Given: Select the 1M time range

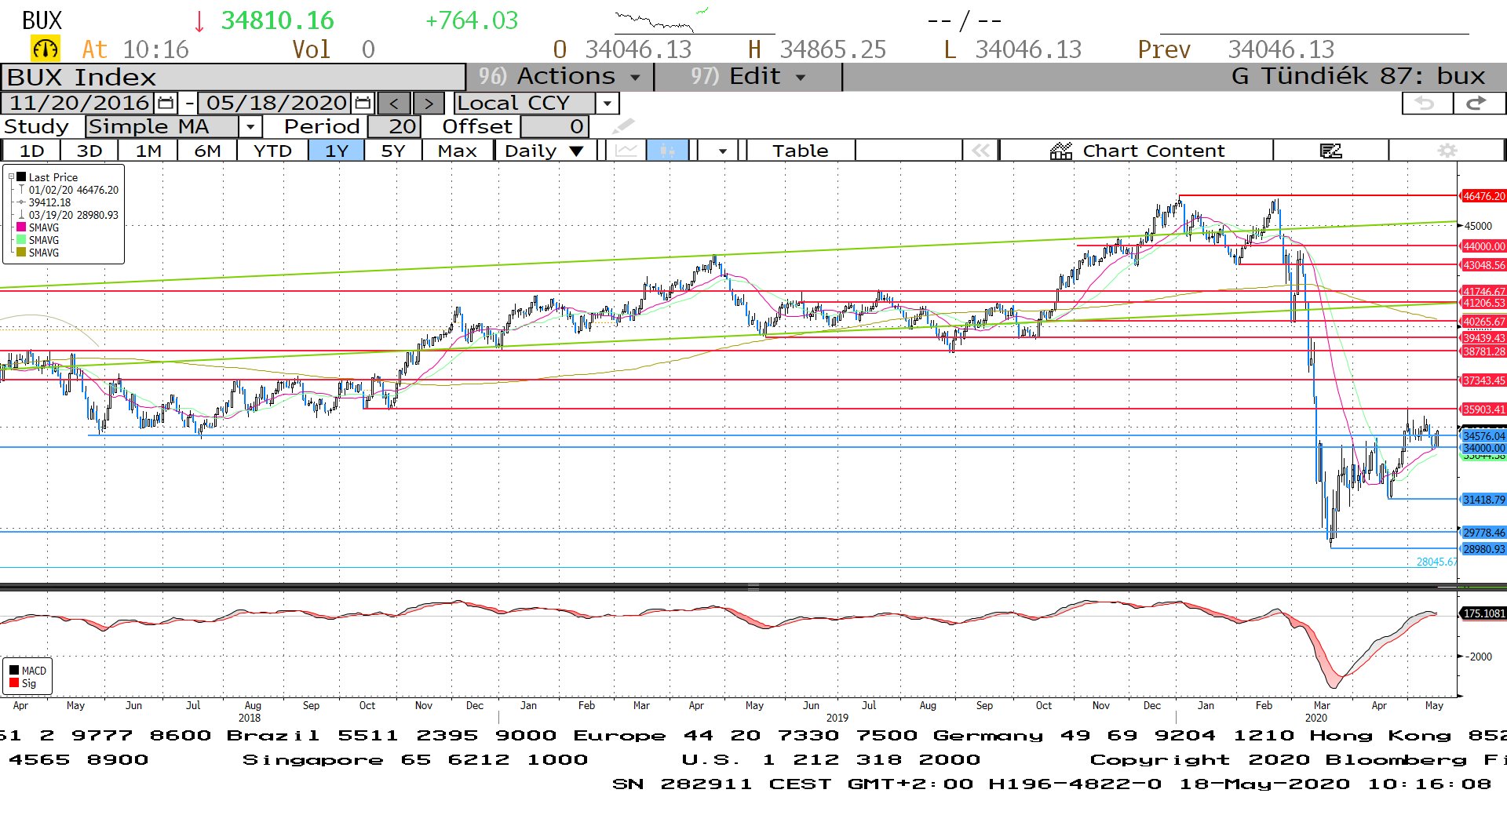Looking at the screenshot, I should [x=148, y=151].
